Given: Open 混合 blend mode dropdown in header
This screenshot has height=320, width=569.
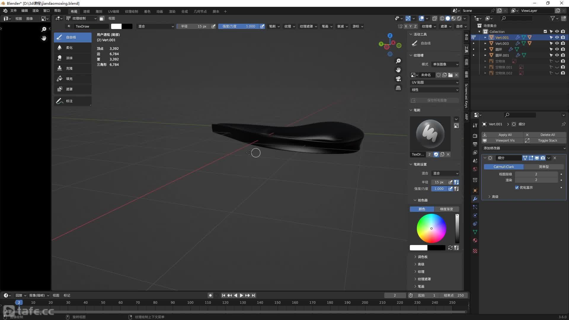Looking at the screenshot, I should pos(156,26).
